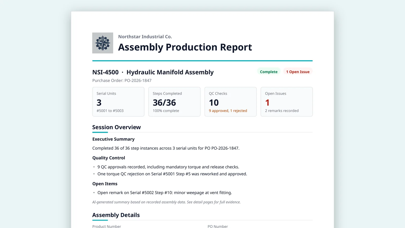Click the Assembly Production Report title

click(x=185, y=47)
